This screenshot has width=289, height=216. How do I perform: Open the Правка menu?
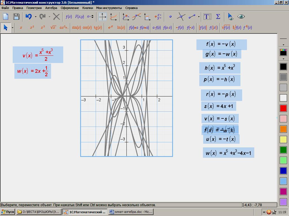[18, 8]
